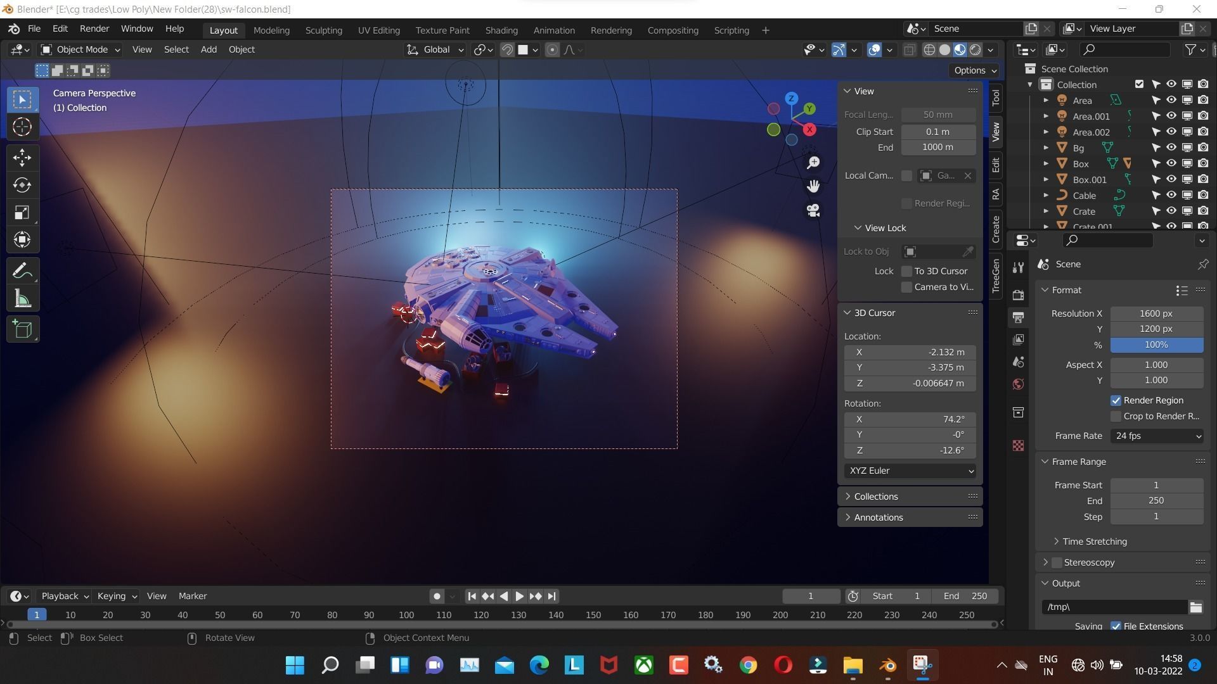Toggle camera view icon in viewport

(813, 210)
